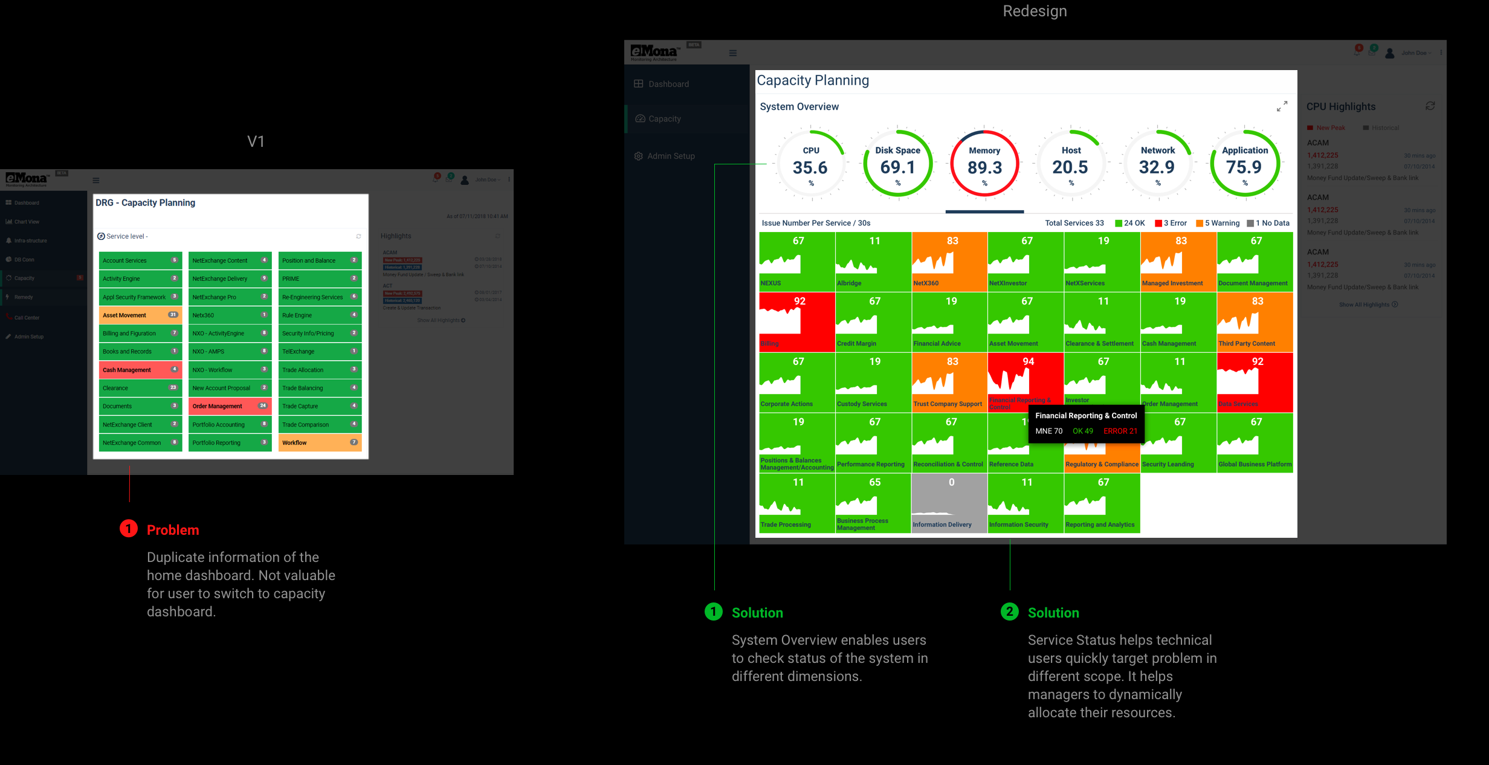Select the Memory gauge tab
Screen dimensions: 1489x765
point(984,164)
